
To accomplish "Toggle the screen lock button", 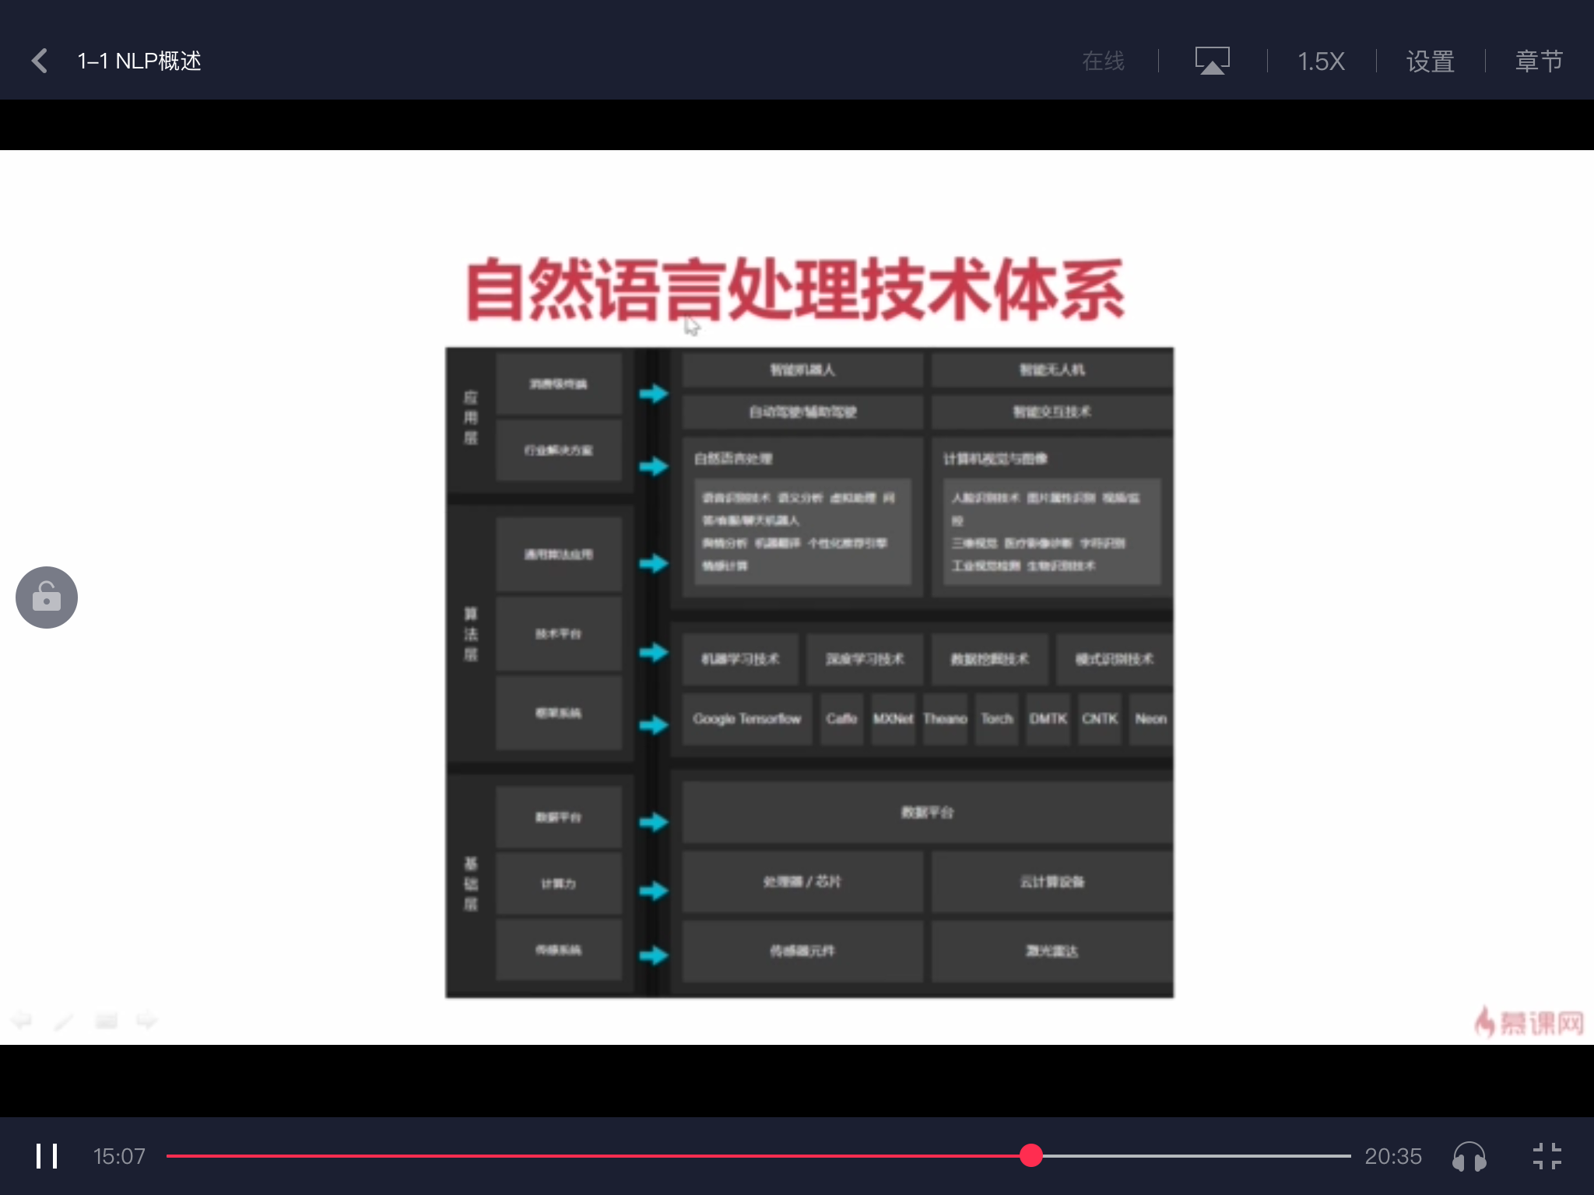I will pos(47,597).
